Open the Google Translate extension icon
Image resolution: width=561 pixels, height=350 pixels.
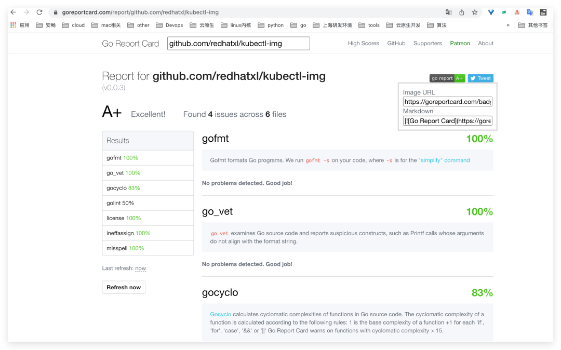(x=530, y=12)
